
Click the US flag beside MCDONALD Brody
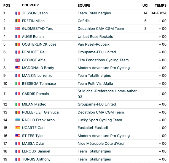(x=18, y=68)
